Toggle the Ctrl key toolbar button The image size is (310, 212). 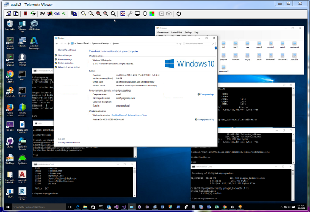coord(57,14)
